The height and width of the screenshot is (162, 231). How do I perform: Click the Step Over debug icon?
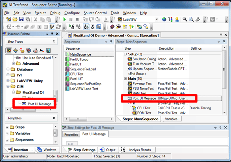[92, 19]
